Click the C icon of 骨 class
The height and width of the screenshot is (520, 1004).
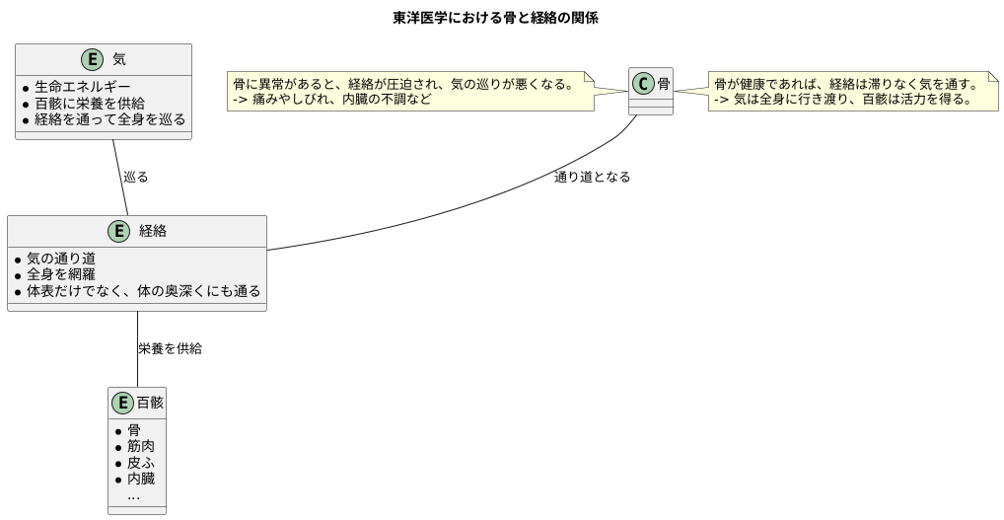click(643, 83)
